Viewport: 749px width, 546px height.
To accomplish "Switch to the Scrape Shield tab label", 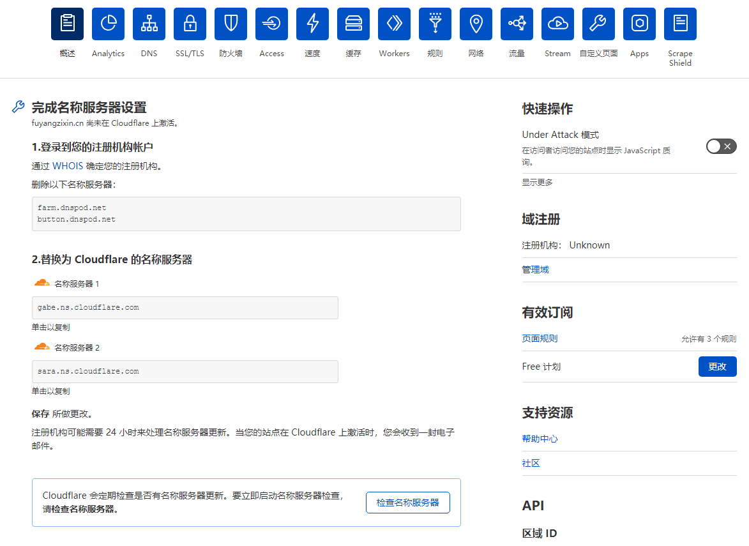I will click(x=680, y=58).
